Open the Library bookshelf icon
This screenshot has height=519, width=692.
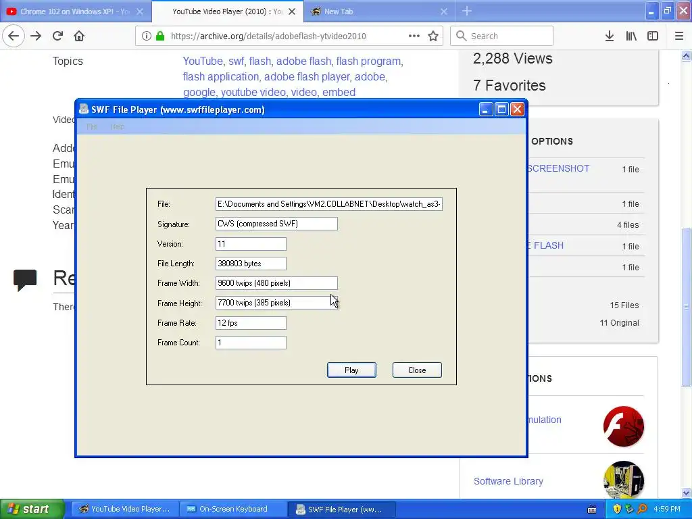631,36
